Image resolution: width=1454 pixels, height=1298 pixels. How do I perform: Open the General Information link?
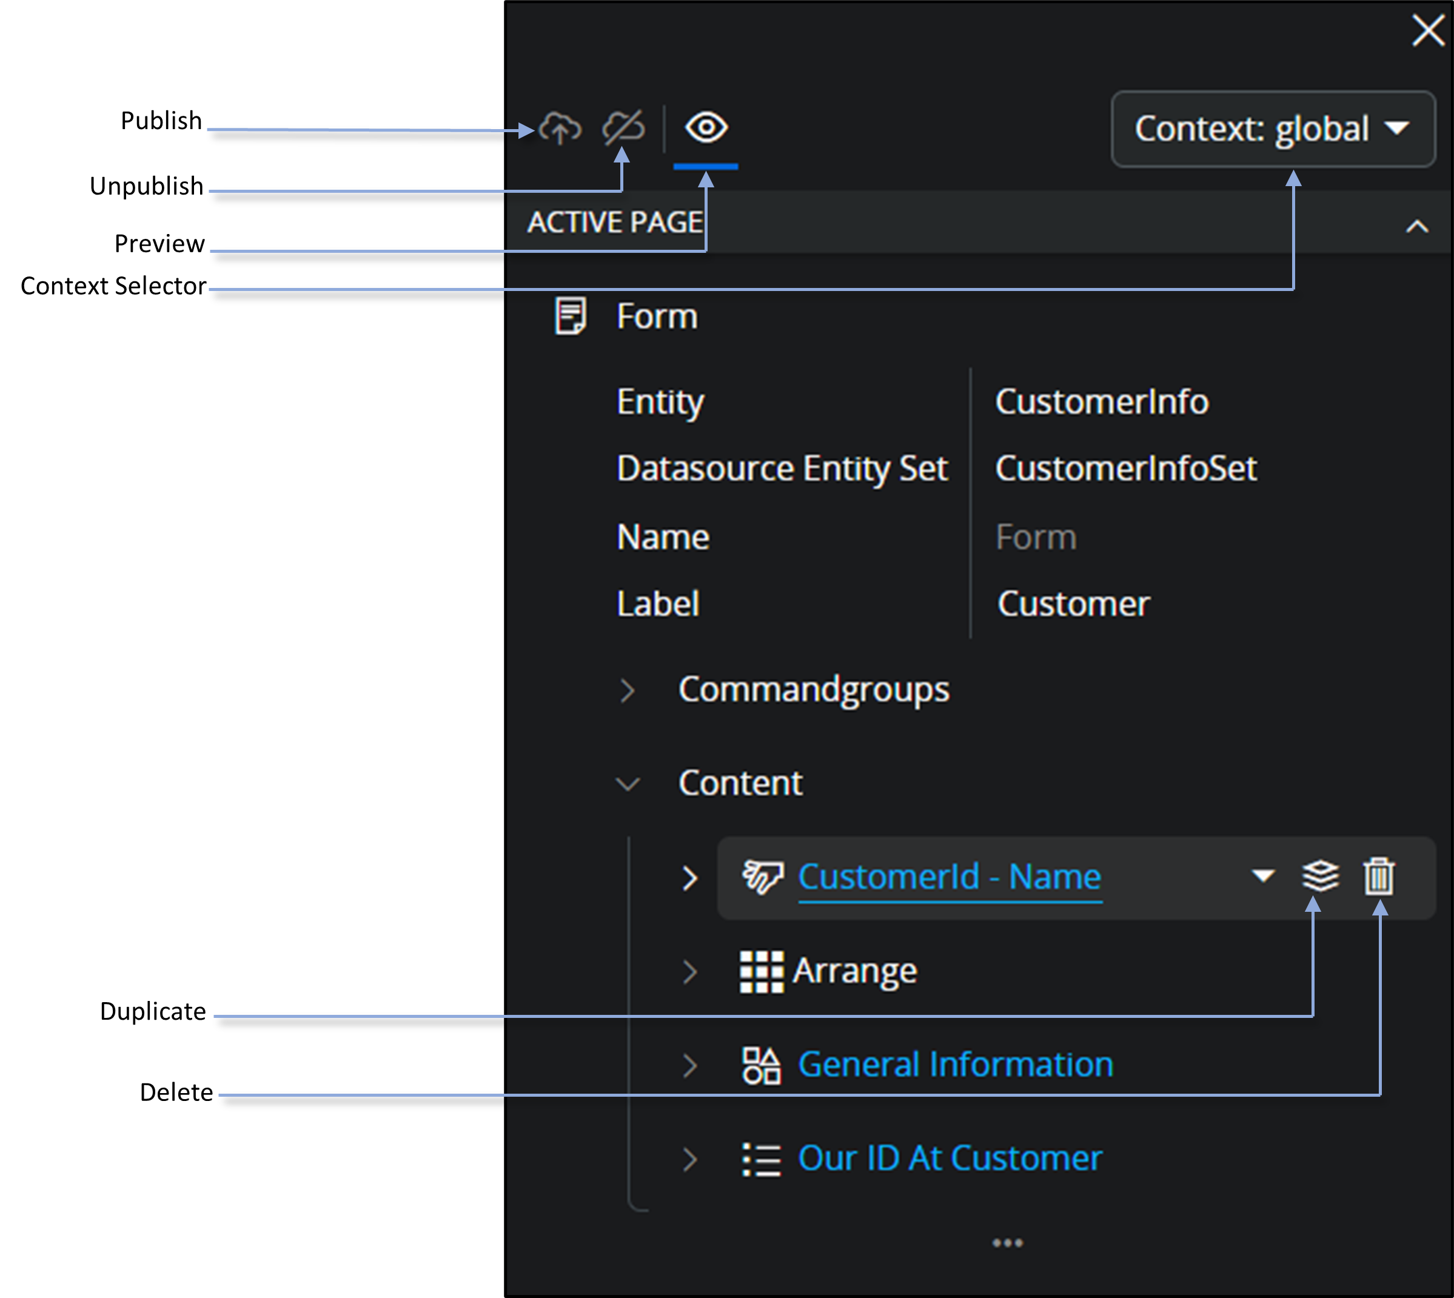[x=955, y=1064]
